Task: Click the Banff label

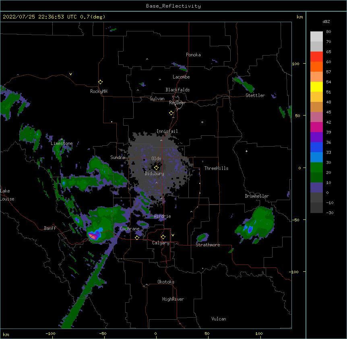Action: [50, 228]
